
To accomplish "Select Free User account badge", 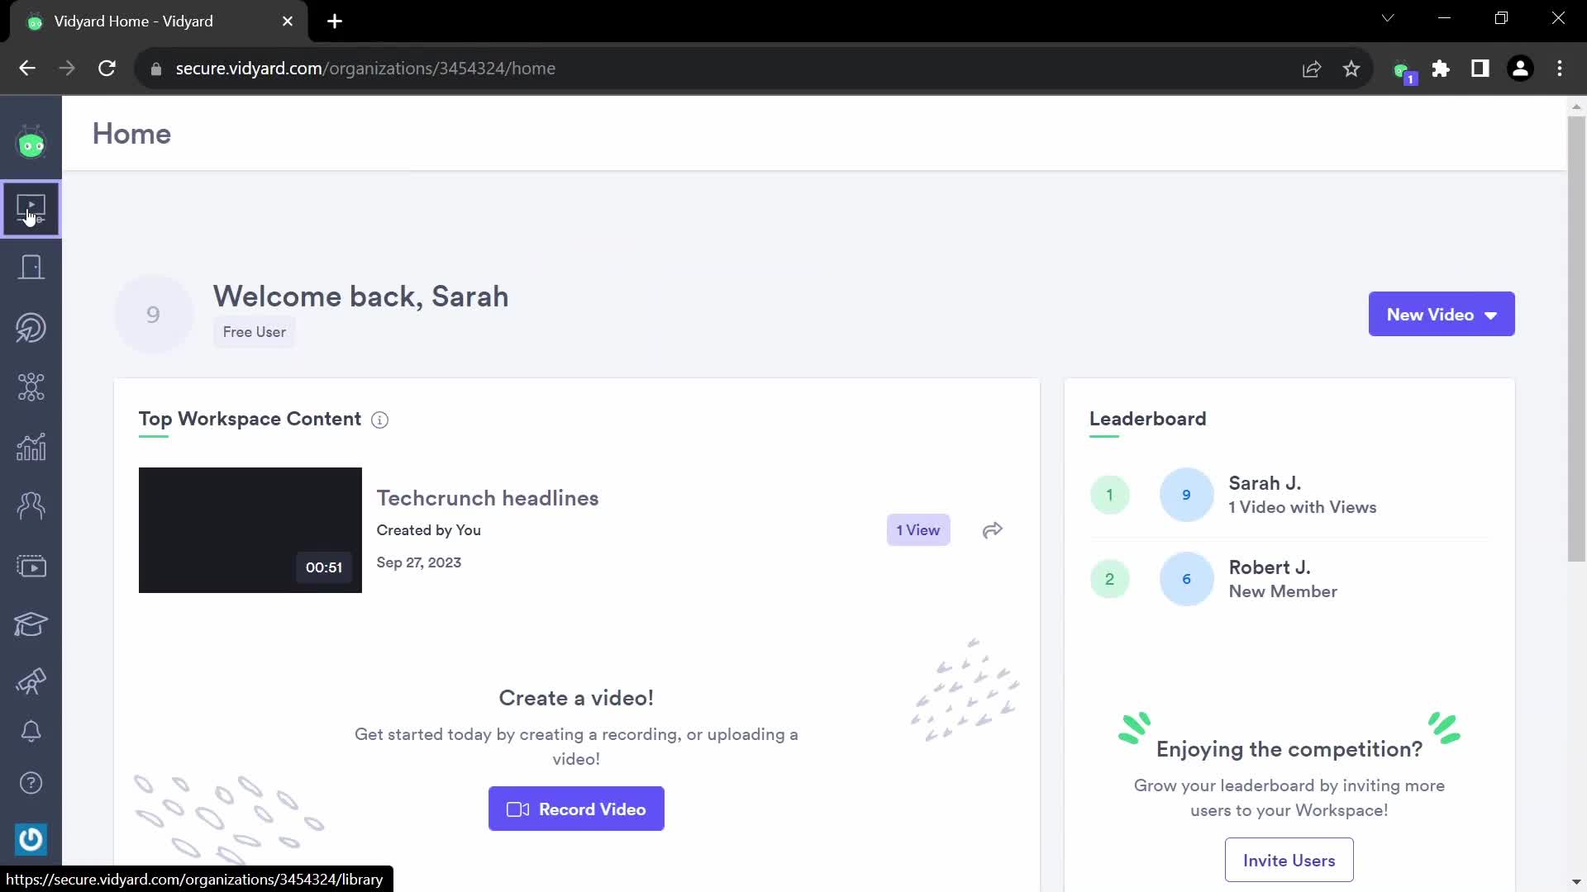I will (254, 331).
